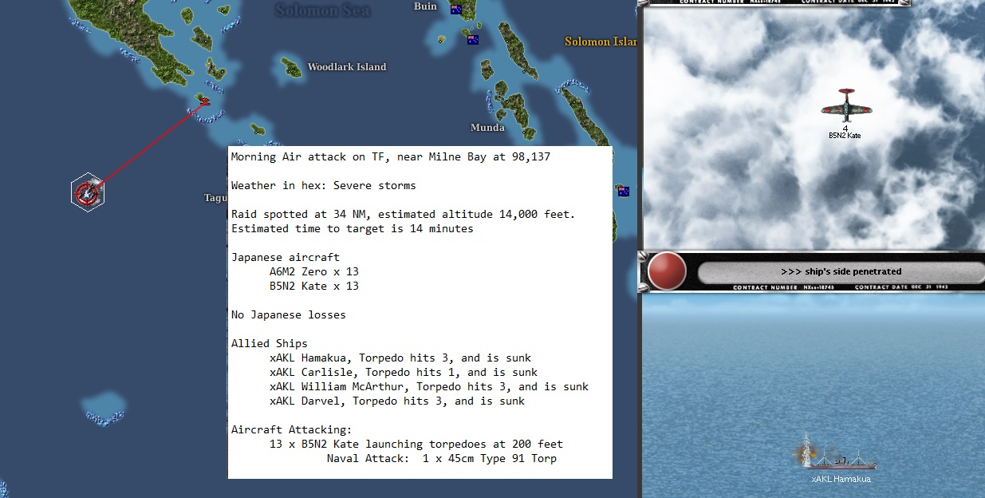Viewport: 985px width, 498px height.
Task: Click the Australian flag east of Munda
Action: [624, 191]
